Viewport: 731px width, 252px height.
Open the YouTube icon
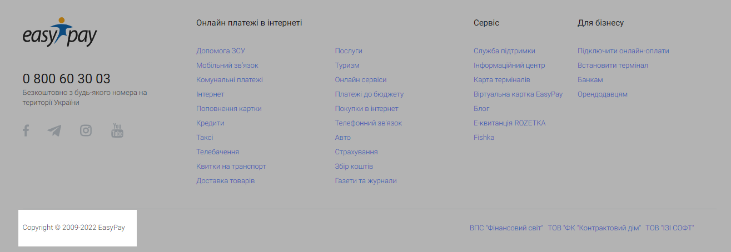[x=117, y=130]
